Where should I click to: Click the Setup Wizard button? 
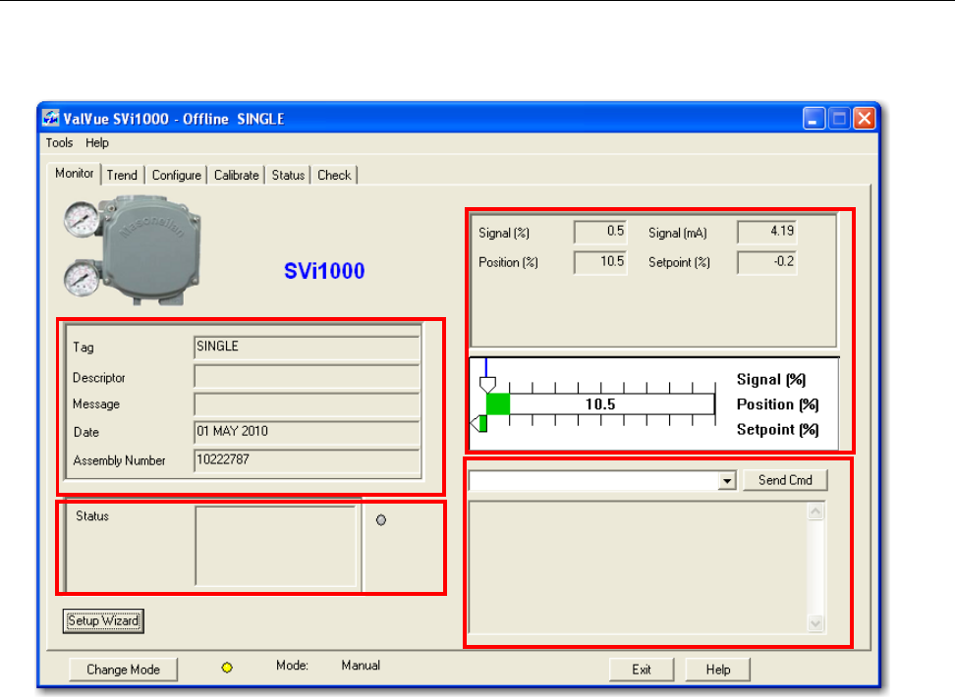click(x=103, y=620)
